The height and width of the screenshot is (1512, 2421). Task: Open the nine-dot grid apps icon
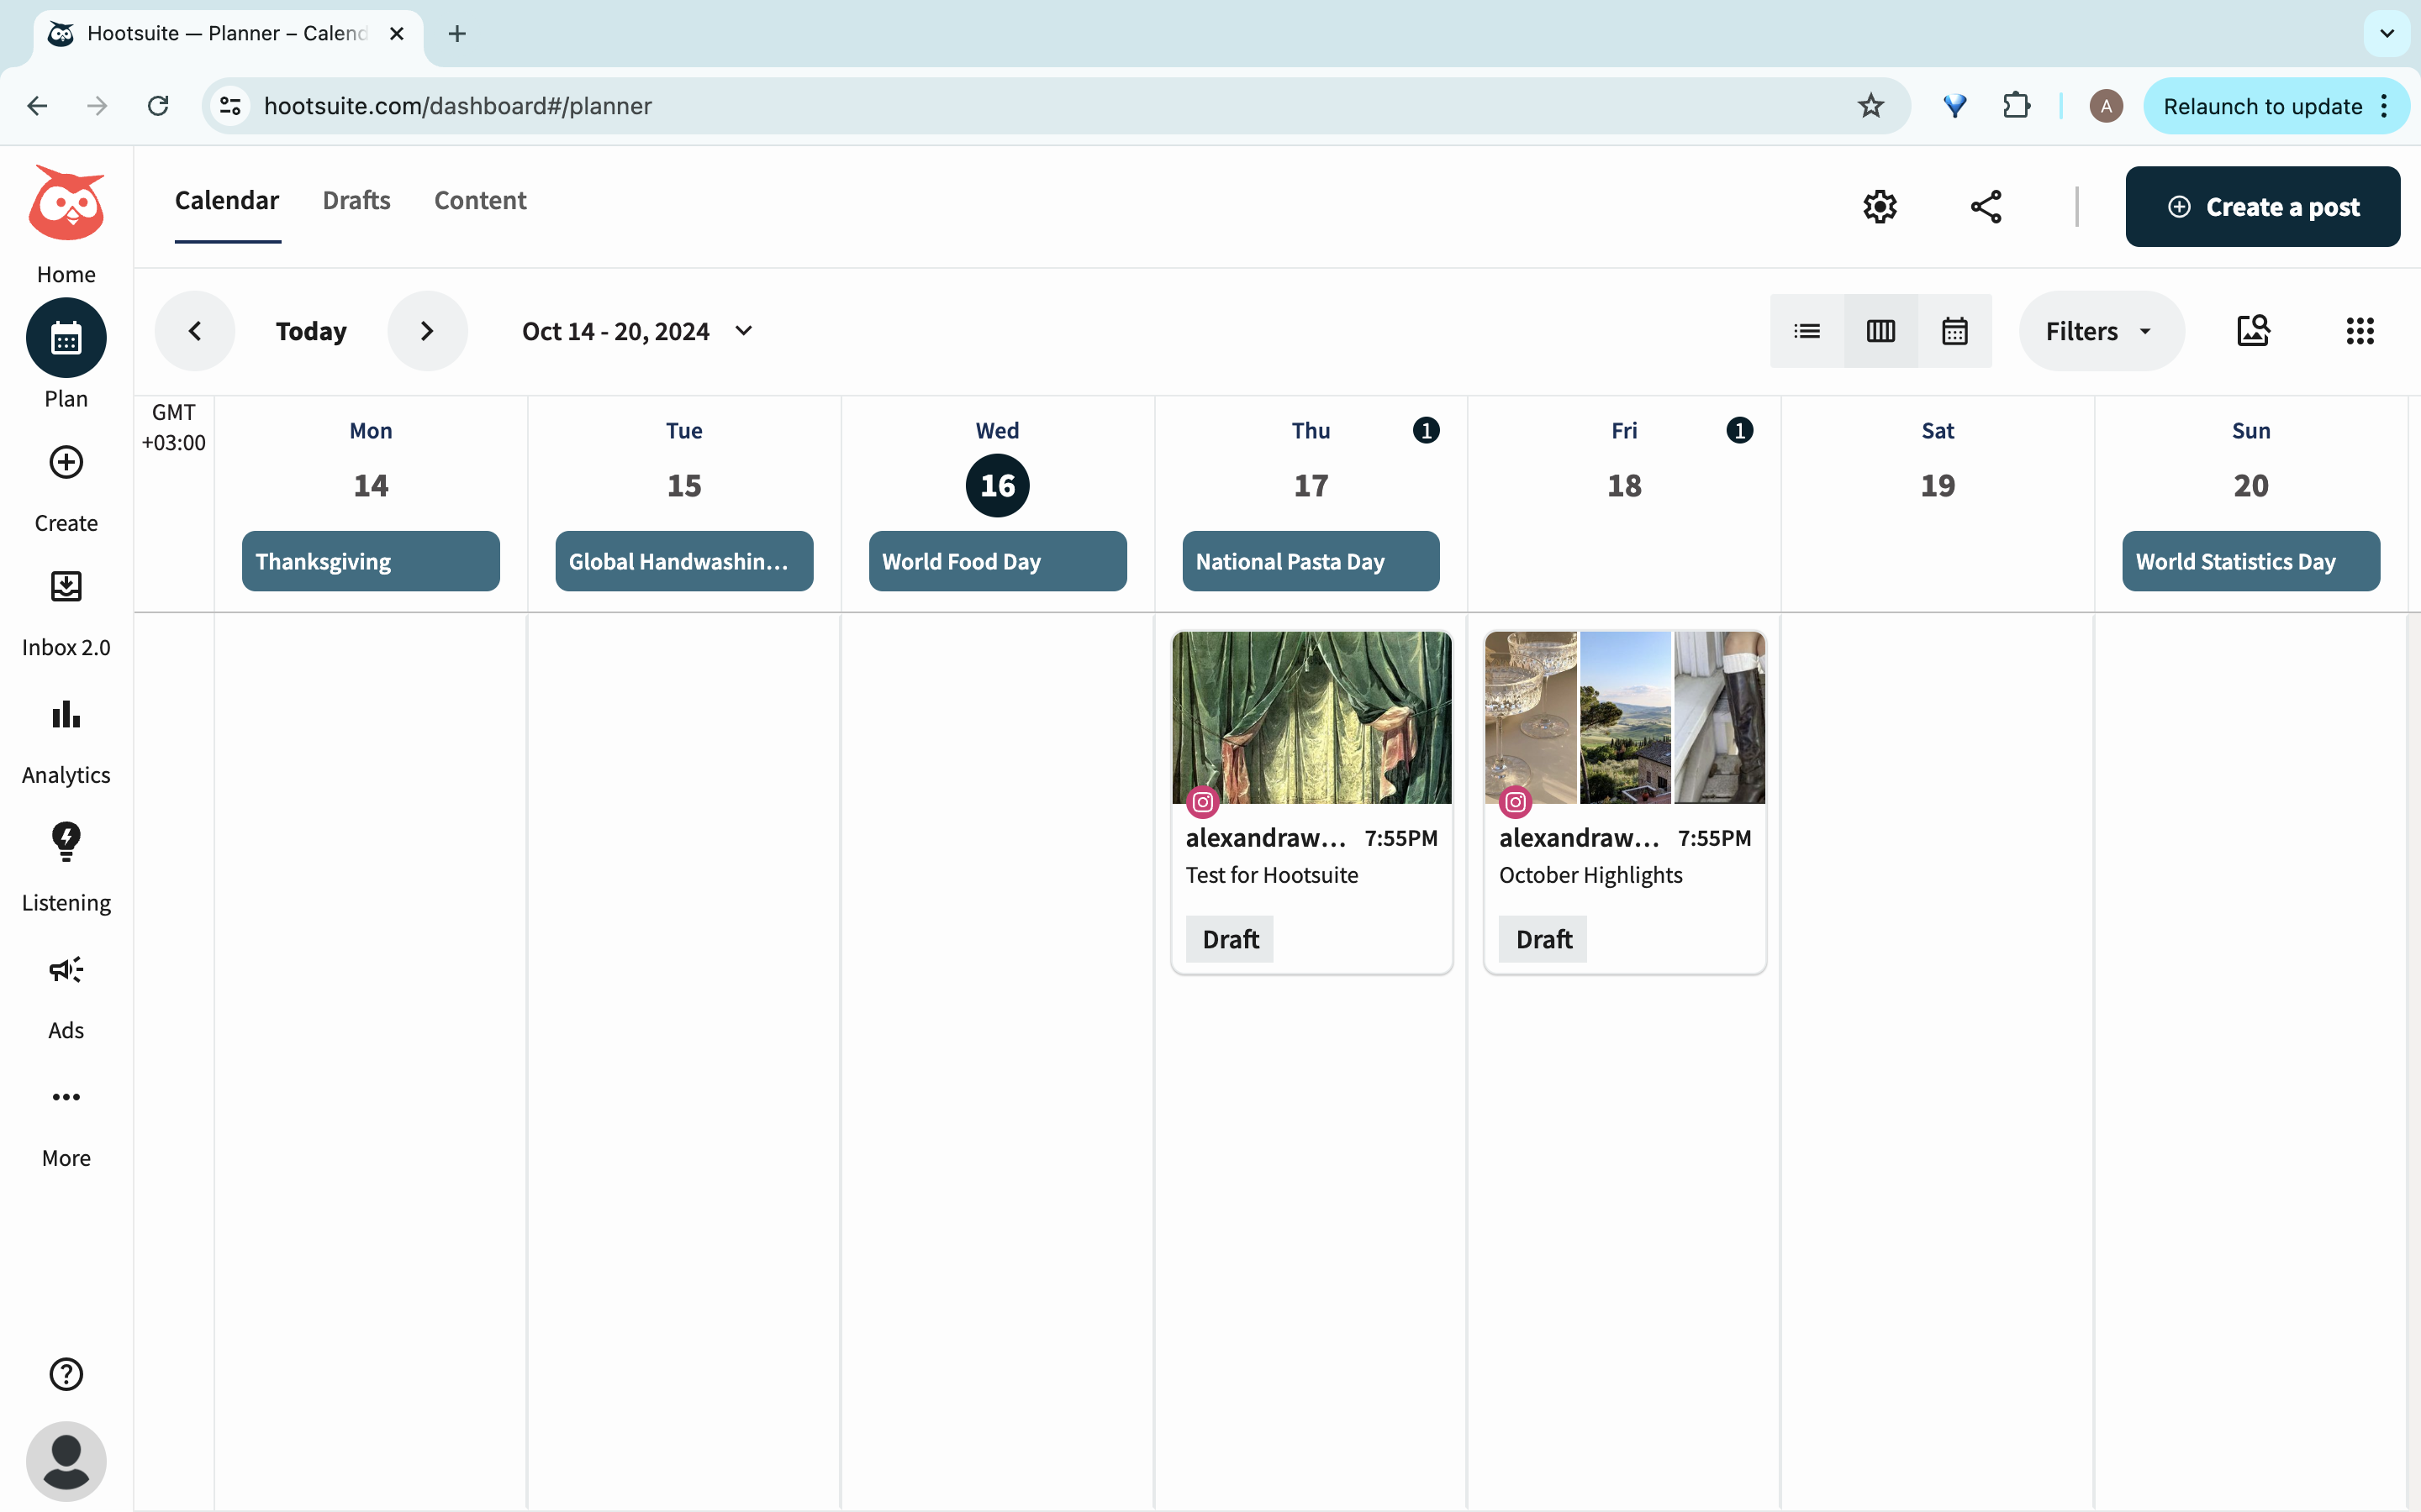coord(2360,331)
